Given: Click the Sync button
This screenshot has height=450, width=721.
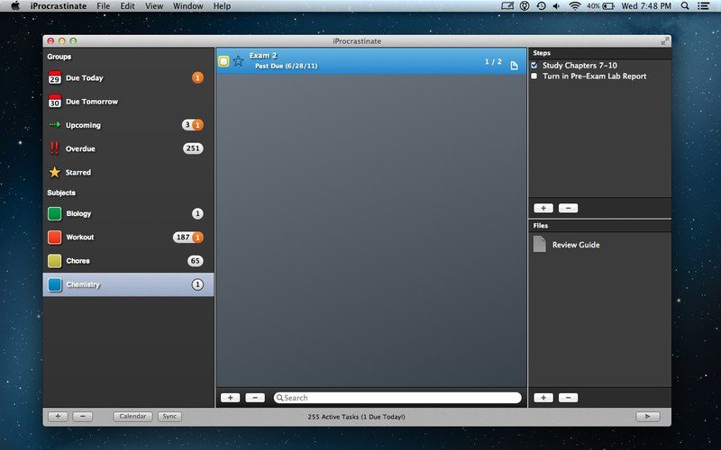Looking at the screenshot, I should tap(169, 417).
